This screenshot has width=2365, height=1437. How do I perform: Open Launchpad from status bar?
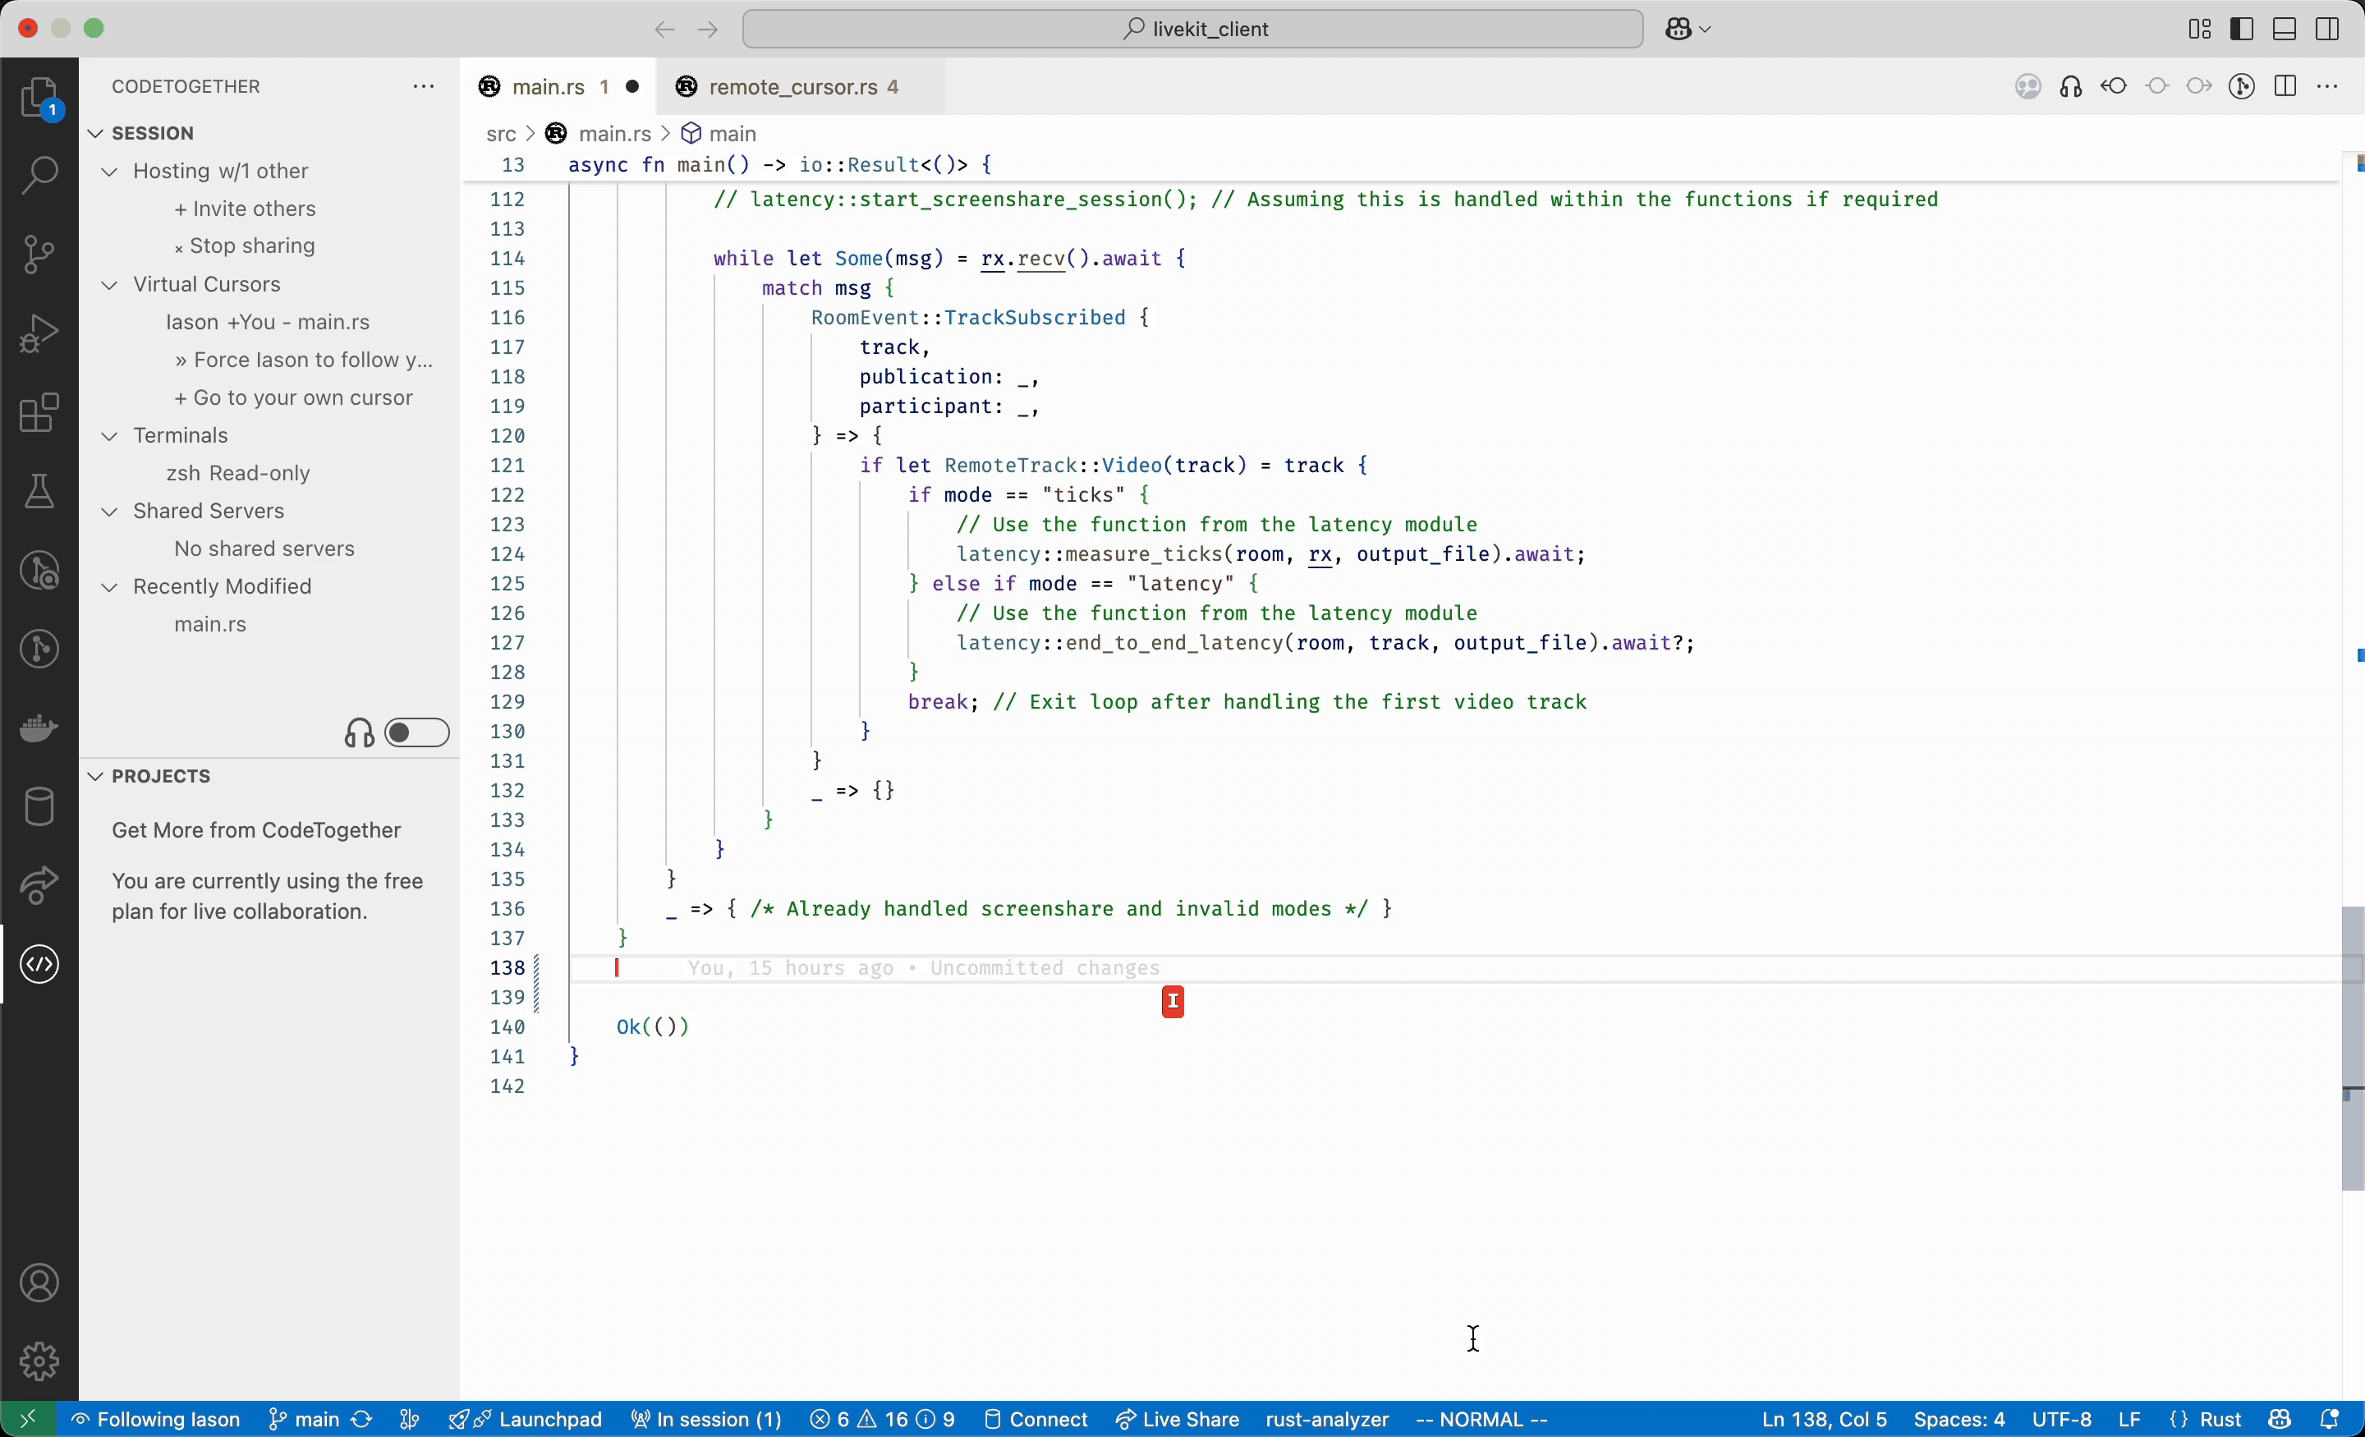(x=525, y=1419)
